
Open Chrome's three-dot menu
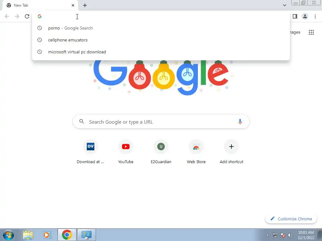click(315, 16)
